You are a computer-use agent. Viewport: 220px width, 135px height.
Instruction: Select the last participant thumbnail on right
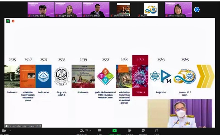coord(178,10)
